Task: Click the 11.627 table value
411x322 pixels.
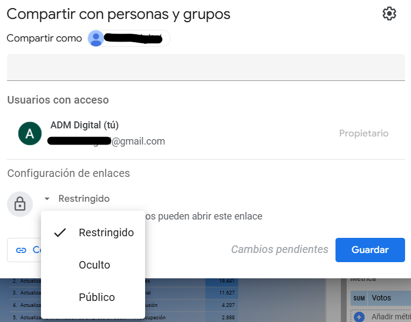Action: (227, 293)
